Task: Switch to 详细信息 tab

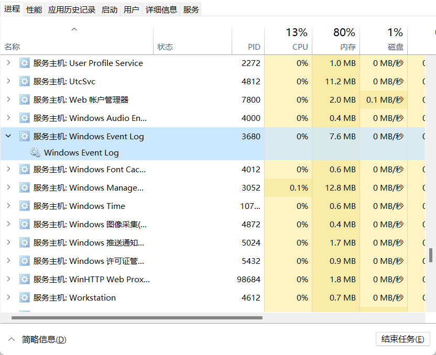Action: tap(161, 10)
